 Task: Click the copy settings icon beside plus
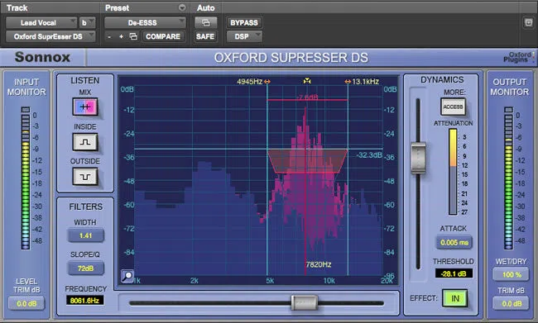[x=133, y=36]
